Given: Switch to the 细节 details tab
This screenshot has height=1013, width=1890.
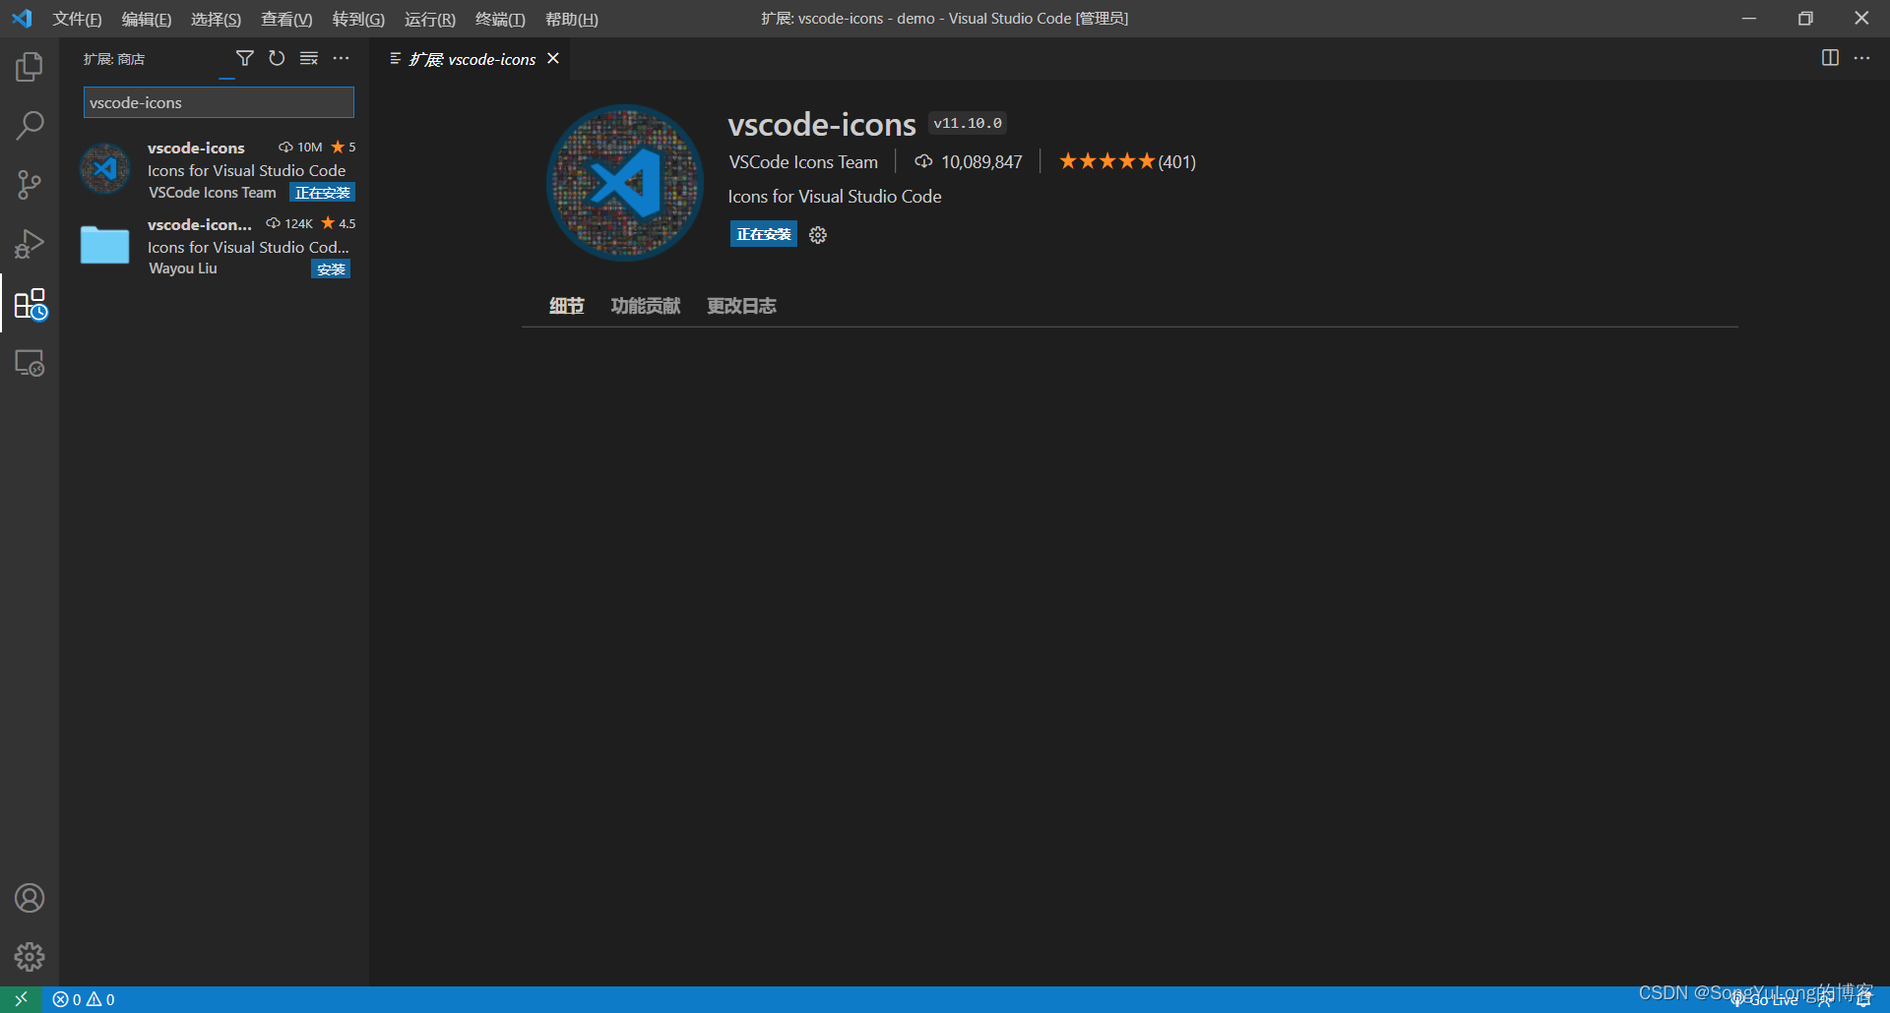Looking at the screenshot, I should click(x=566, y=306).
